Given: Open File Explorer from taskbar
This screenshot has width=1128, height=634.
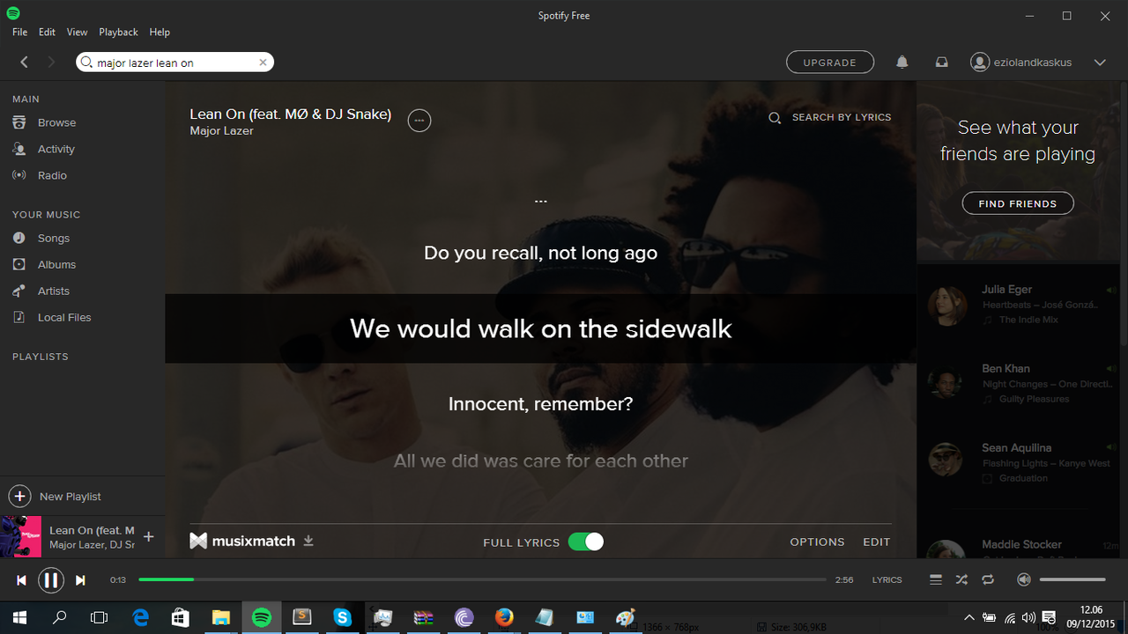Looking at the screenshot, I should (x=220, y=618).
